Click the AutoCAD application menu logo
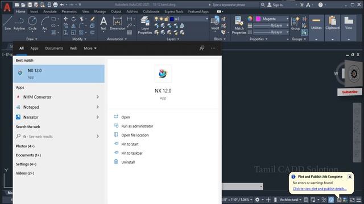This screenshot has width=364, height=204. click(7, 7)
